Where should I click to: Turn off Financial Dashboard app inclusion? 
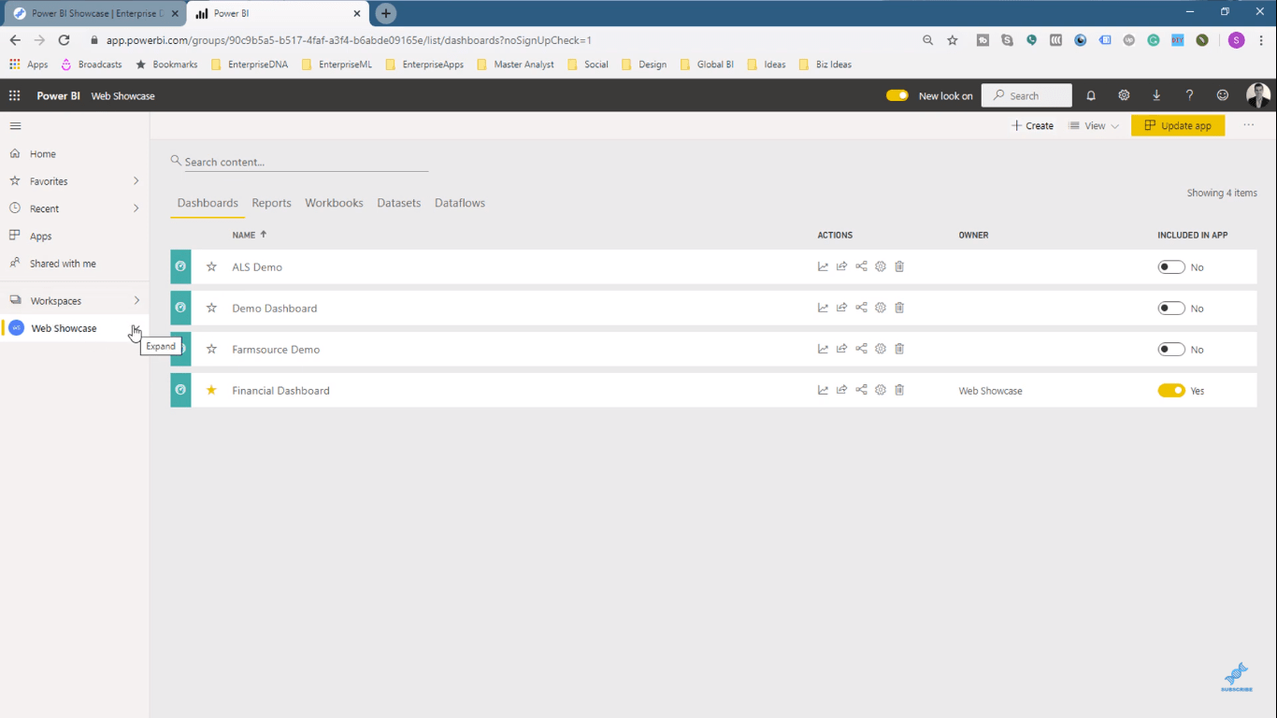pos(1171,391)
